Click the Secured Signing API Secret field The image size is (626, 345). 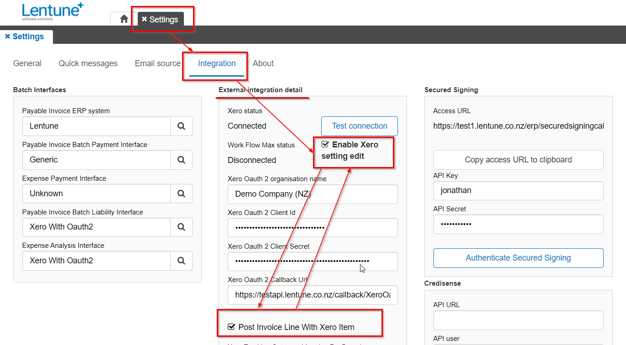click(x=518, y=224)
